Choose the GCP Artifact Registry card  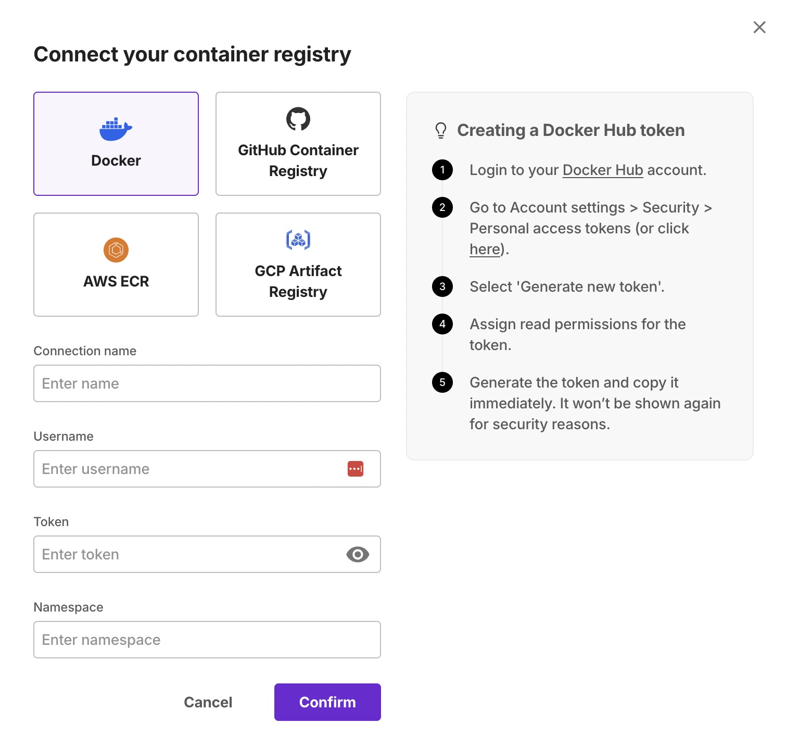[x=298, y=265]
